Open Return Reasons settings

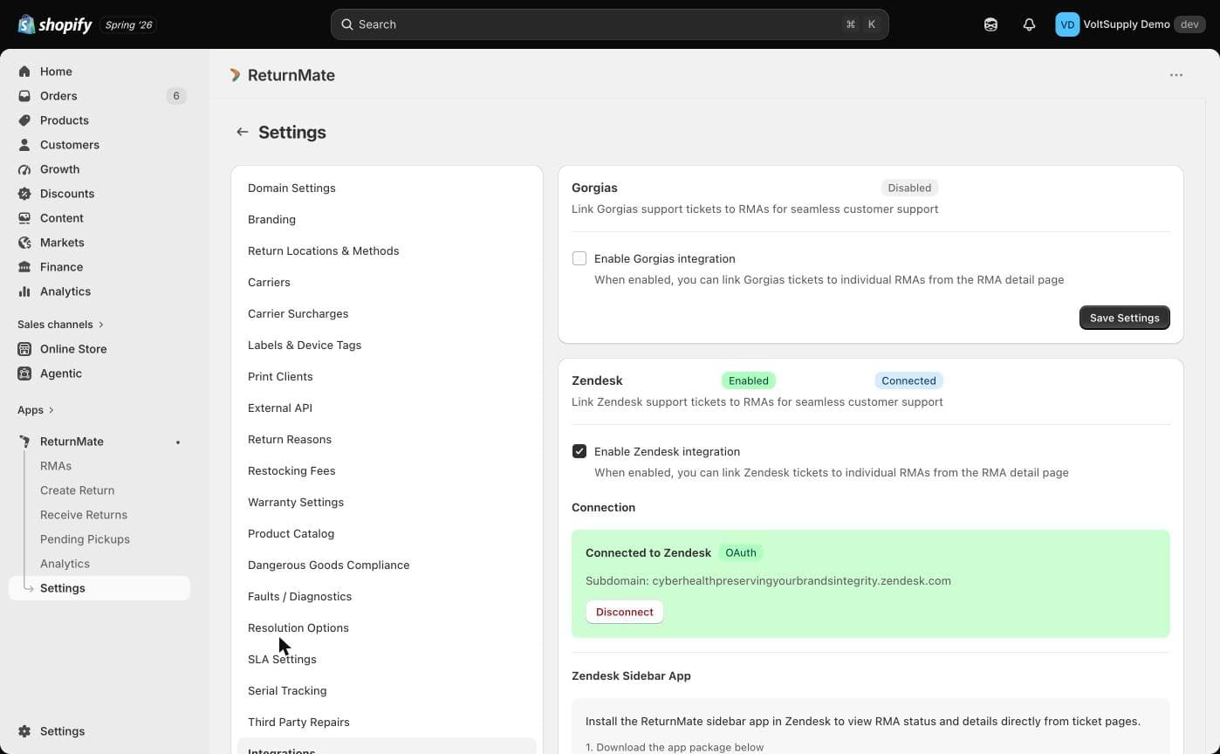click(x=290, y=439)
